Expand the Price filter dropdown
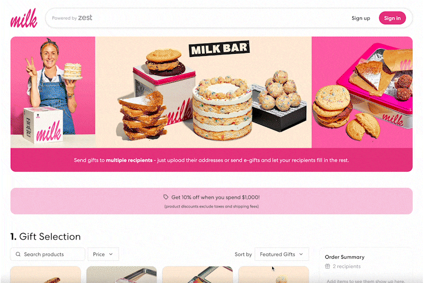This screenshot has width=424, height=283. [103, 255]
